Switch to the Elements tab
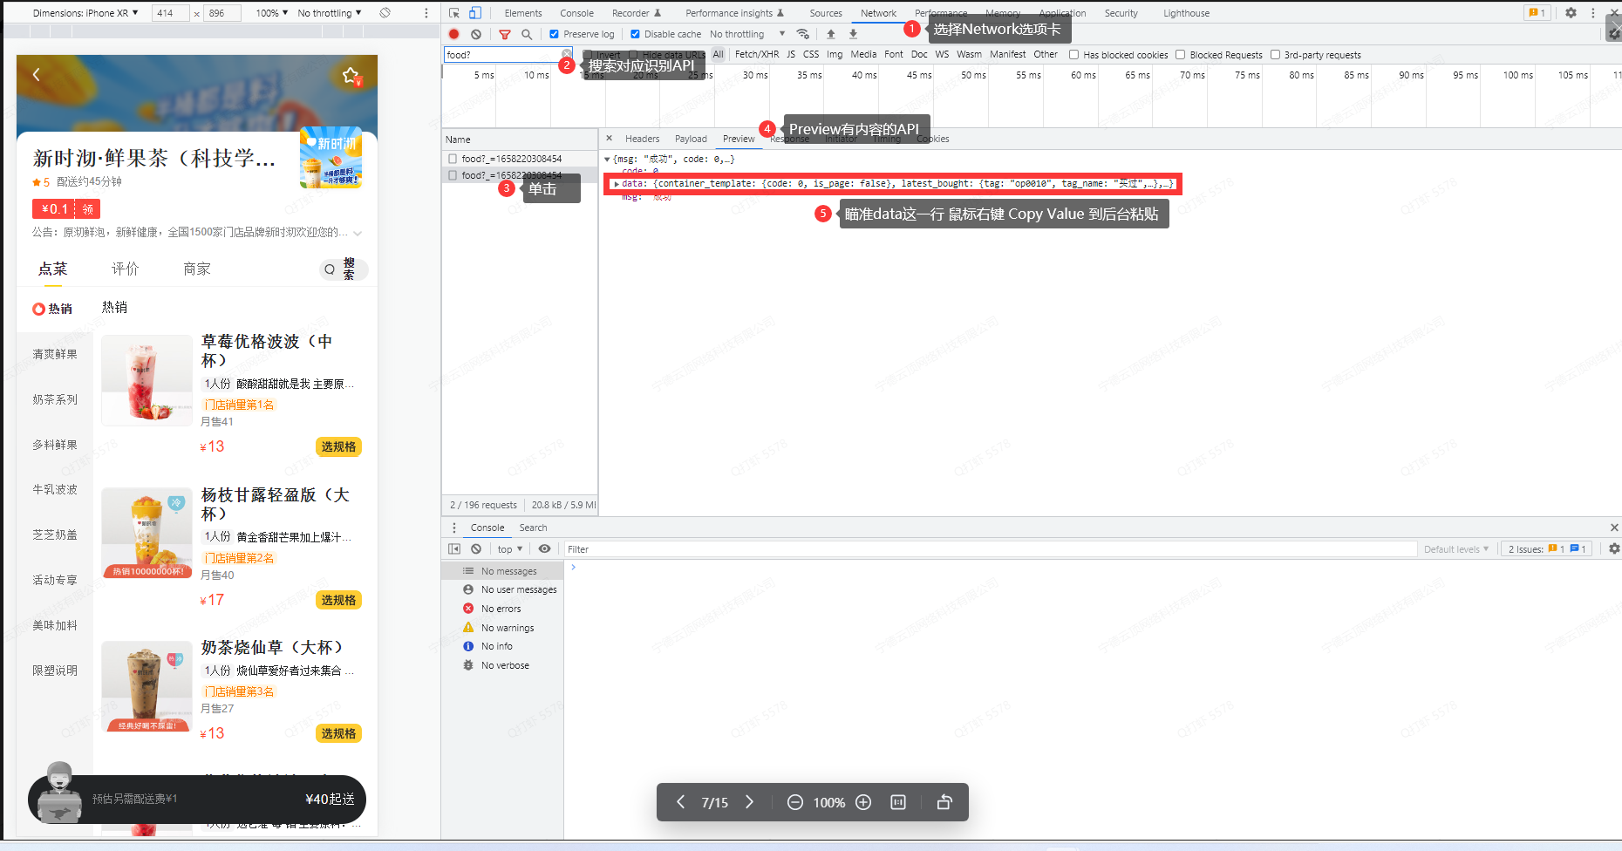Image resolution: width=1622 pixels, height=851 pixels. click(x=523, y=13)
